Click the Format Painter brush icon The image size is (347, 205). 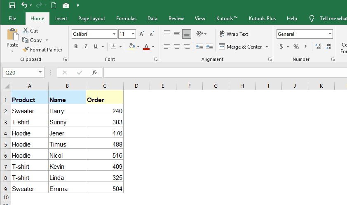pyautogui.click(x=26, y=50)
